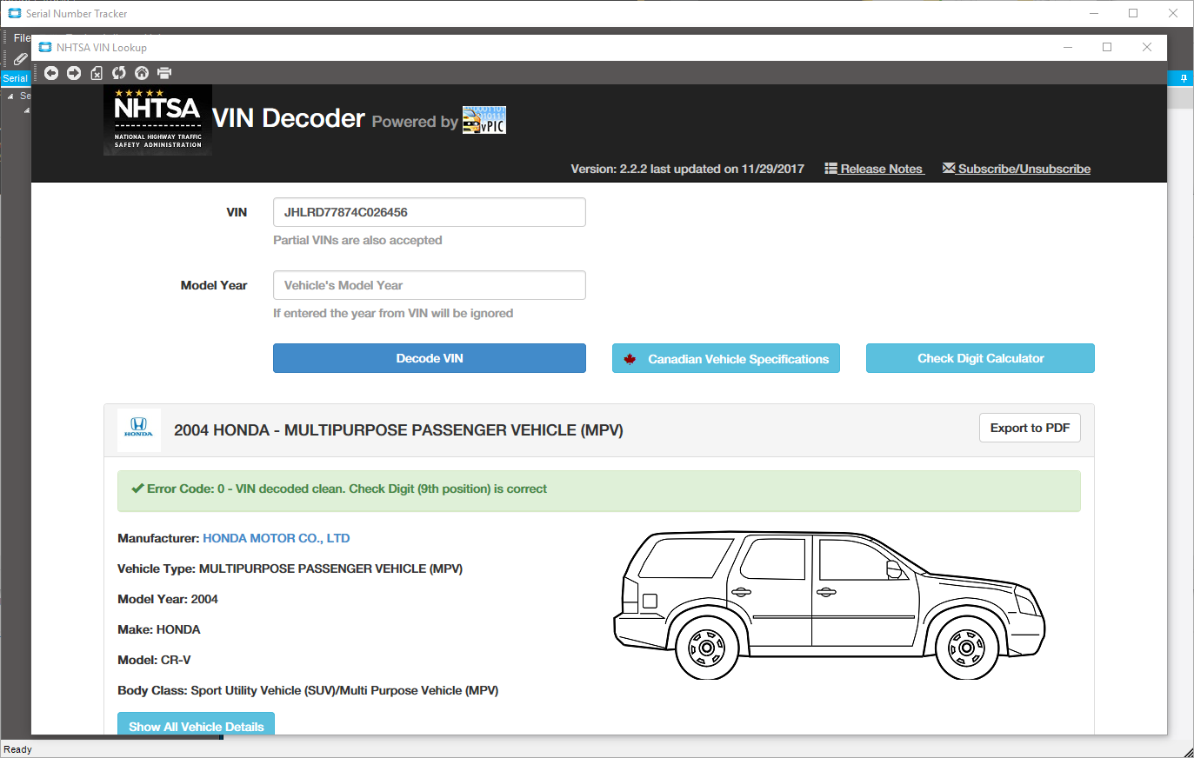
Task: Open the Release Notes link
Action: pos(874,169)
